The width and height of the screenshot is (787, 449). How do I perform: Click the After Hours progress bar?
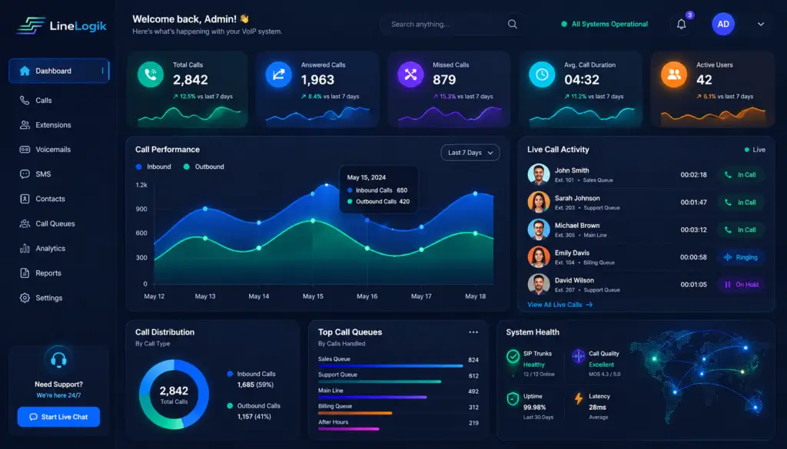[348, 429]
